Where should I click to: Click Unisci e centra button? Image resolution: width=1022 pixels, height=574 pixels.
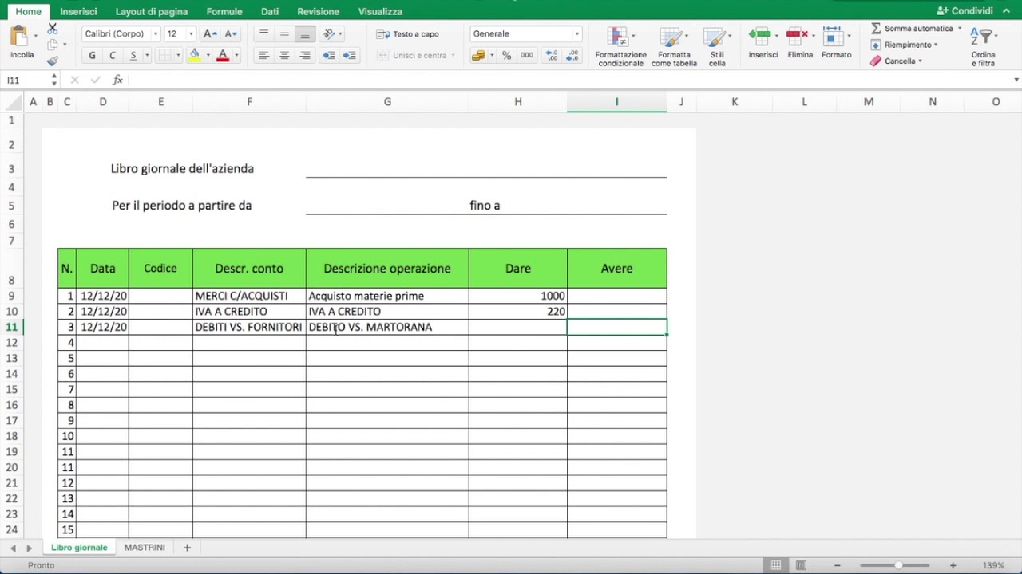pos(415,56)
